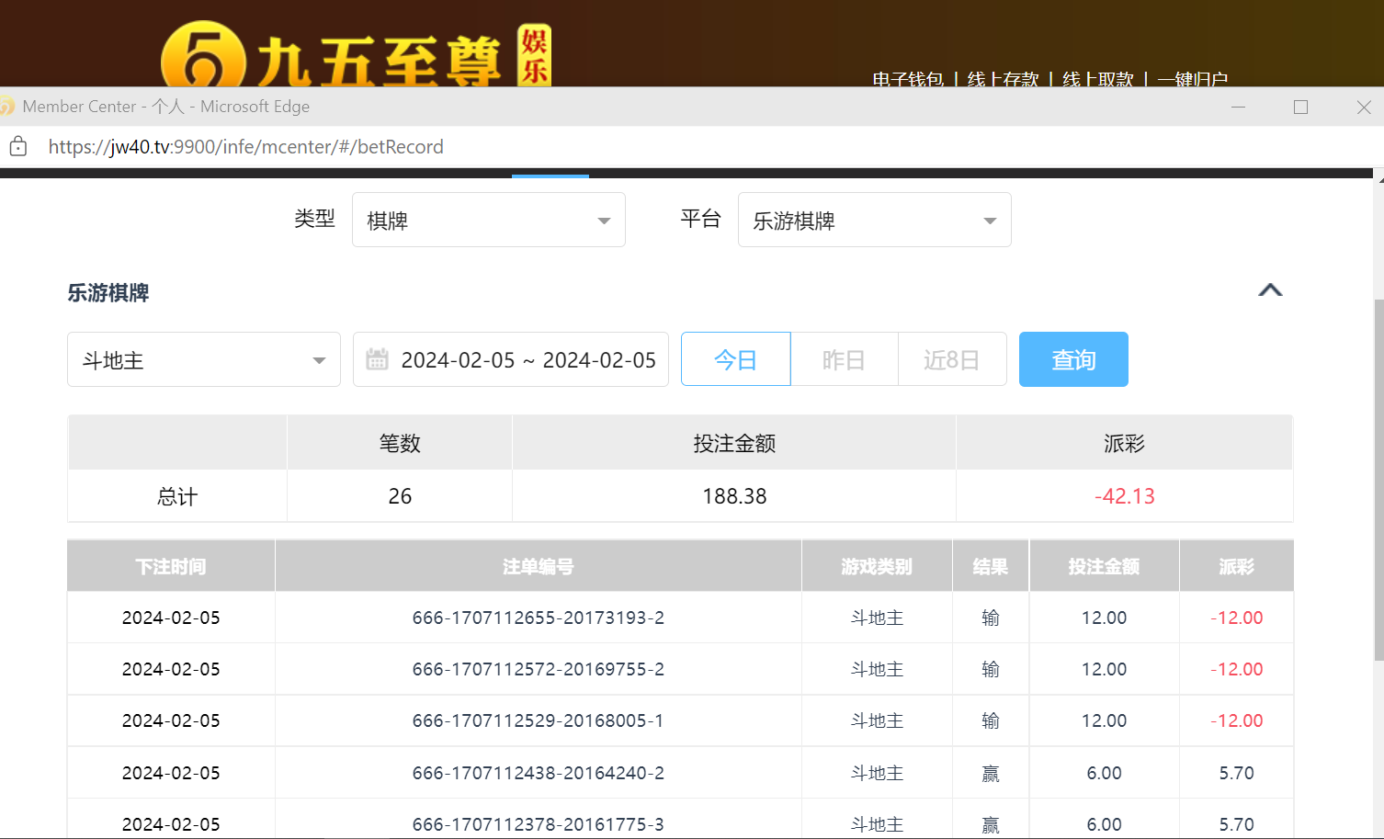Click the 线上取款 link in background page

pyautogui.click(x=1098, y=79)
